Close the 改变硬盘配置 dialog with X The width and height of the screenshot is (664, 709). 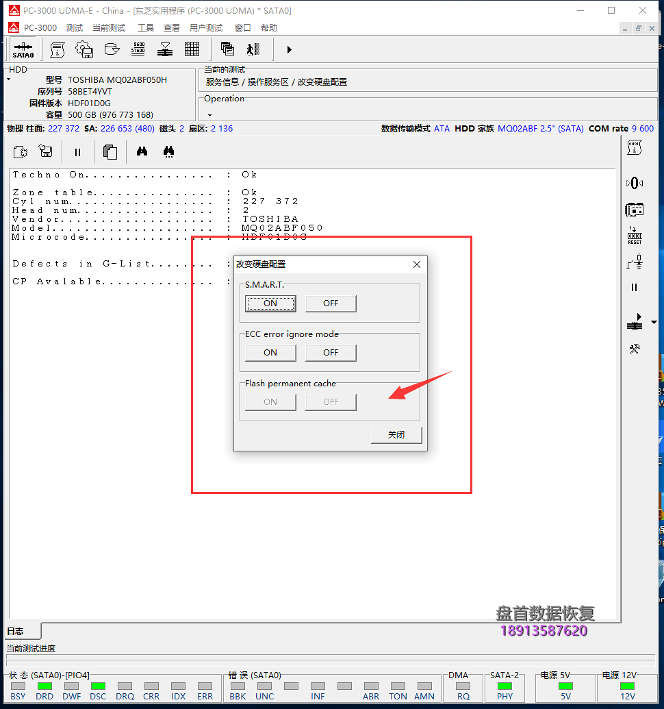point(417,264)
